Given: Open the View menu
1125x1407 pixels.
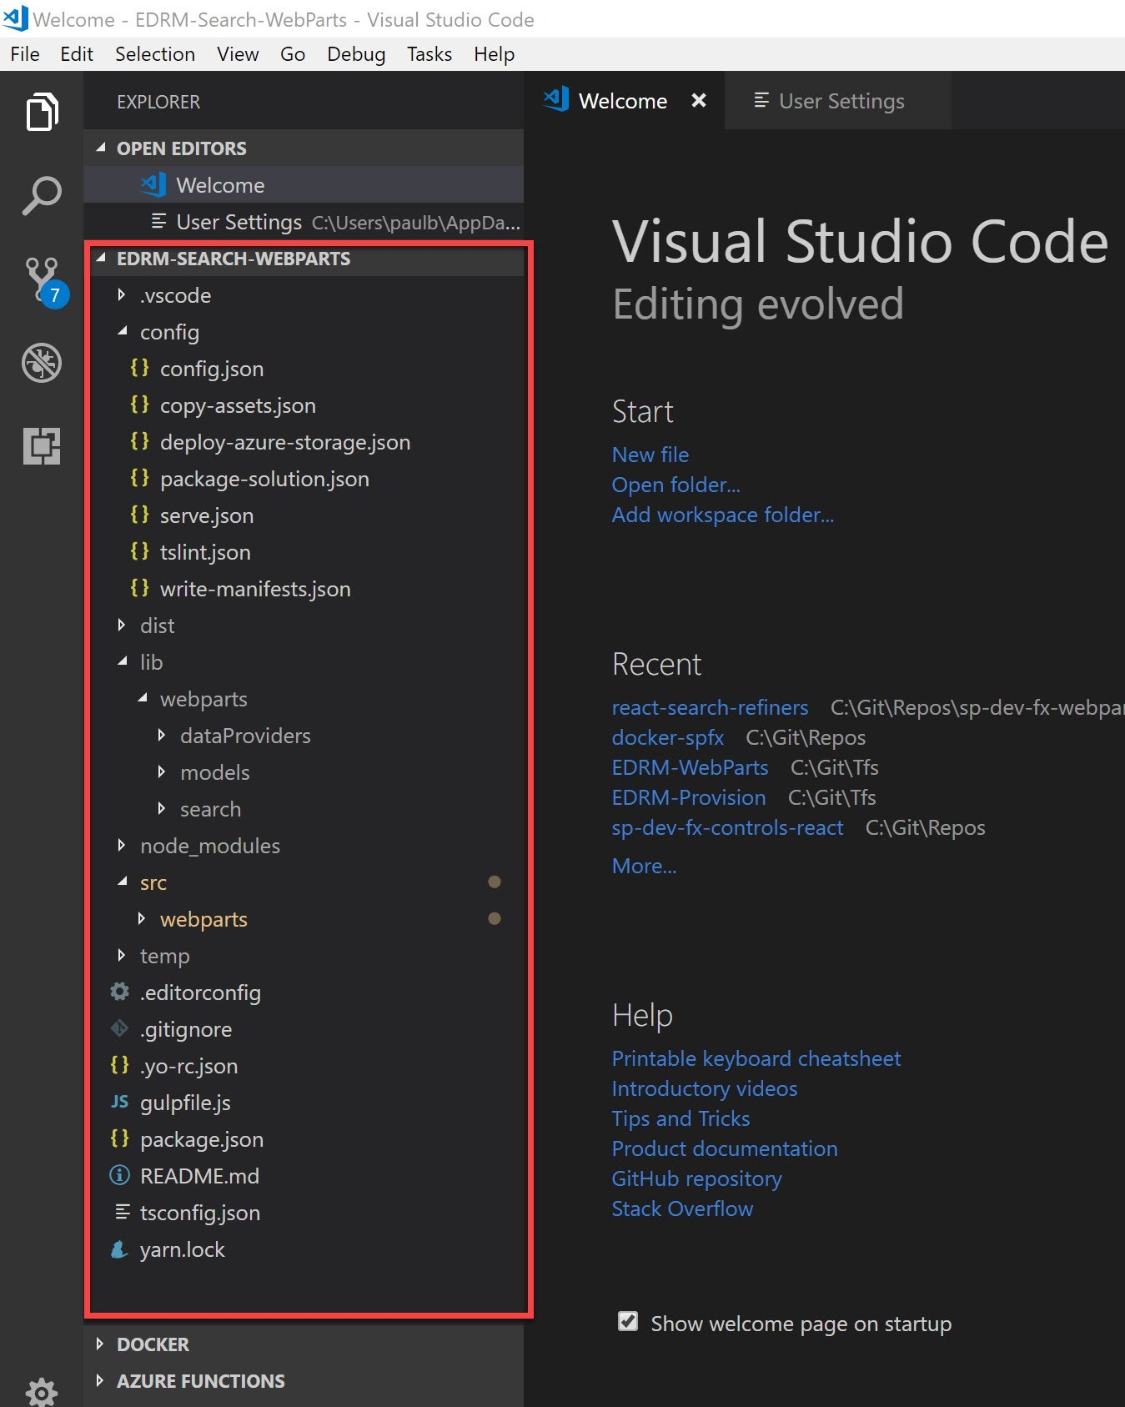Looking at the screenshot, I should click(x=238, y=54).
